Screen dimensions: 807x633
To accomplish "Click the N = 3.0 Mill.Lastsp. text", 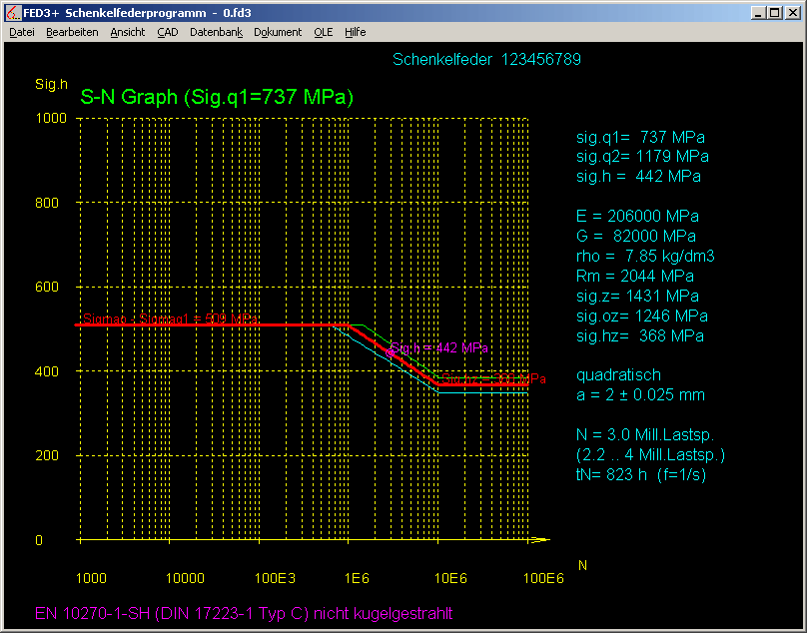I will tap(646, 435).
